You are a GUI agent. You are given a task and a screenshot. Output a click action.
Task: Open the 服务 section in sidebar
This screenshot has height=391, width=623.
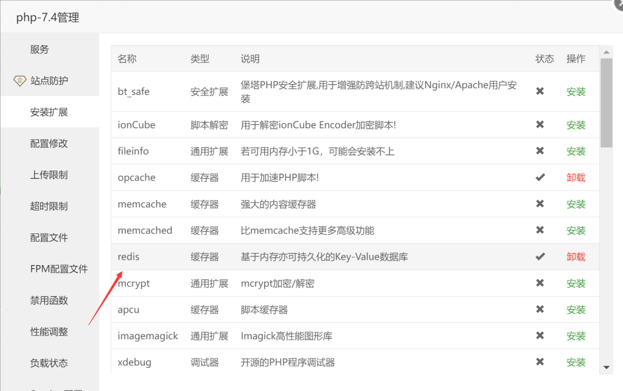click(x=39, y=49)
